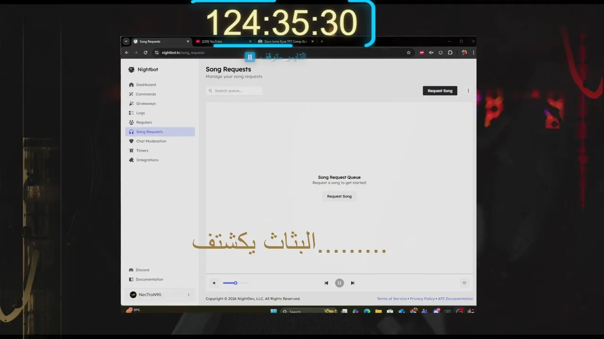Screen dimensions: 604x339
Task: Open File Explorer from taskbar
Action: click(378, 311)
